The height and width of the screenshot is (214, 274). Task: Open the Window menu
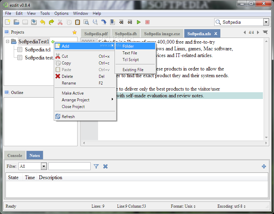[x=80, y=13]
